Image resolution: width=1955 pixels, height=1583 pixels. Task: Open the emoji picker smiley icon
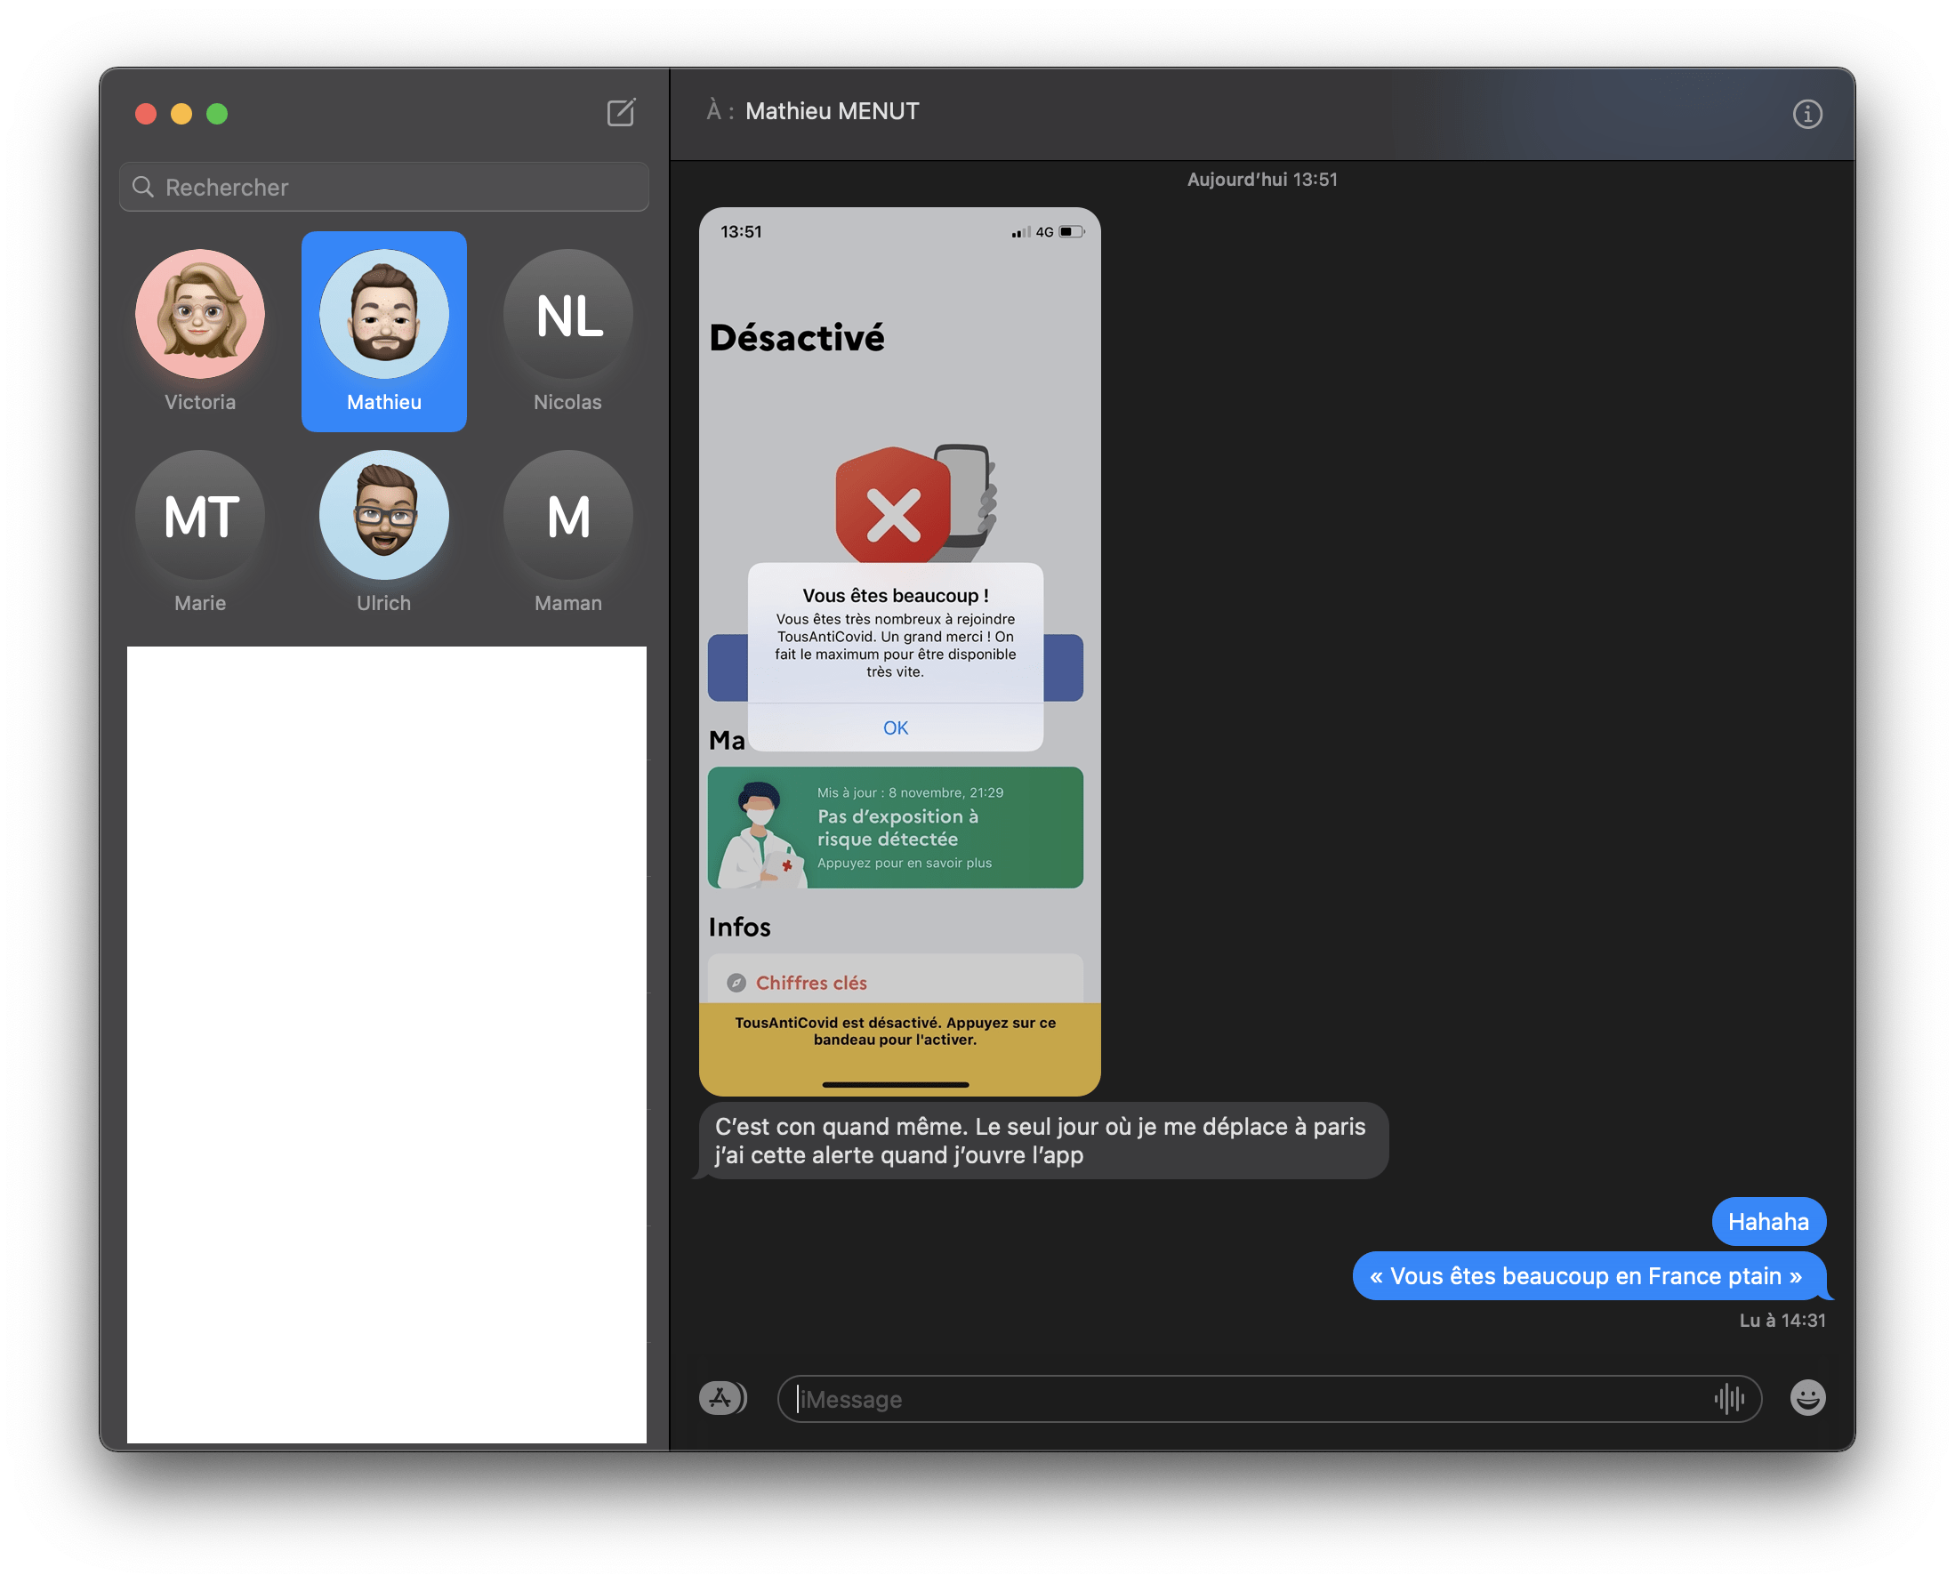click(x=1806, y=1397)
